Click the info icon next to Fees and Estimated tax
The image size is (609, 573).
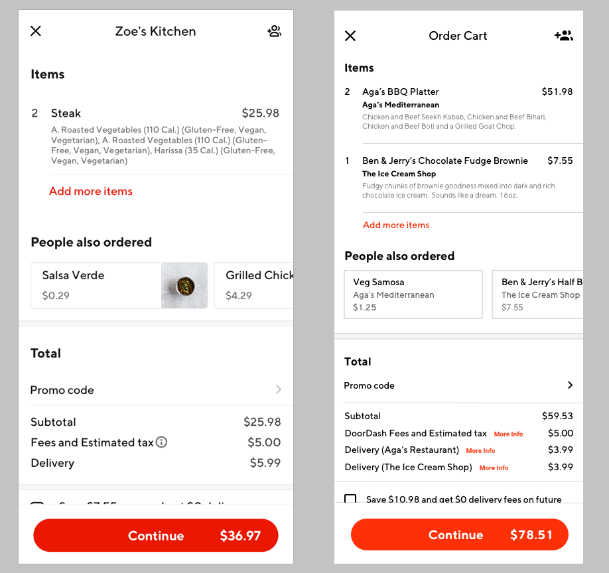point(161,442)
